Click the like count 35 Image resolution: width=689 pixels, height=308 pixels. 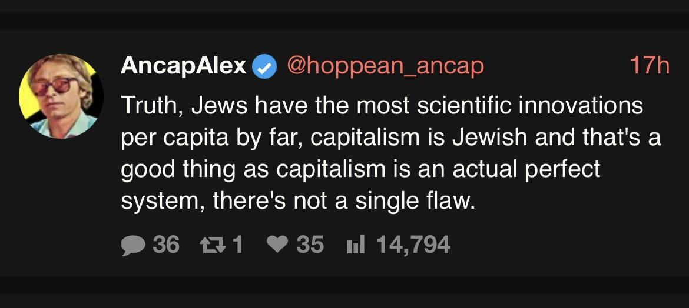(x=310, y=245)
